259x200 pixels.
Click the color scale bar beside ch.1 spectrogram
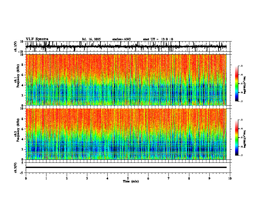(x=237, y=84)
